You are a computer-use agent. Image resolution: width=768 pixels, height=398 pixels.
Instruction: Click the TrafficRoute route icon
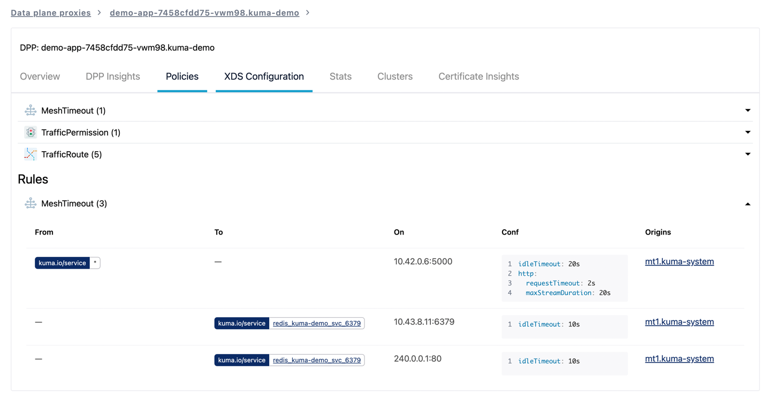[31, 154]
